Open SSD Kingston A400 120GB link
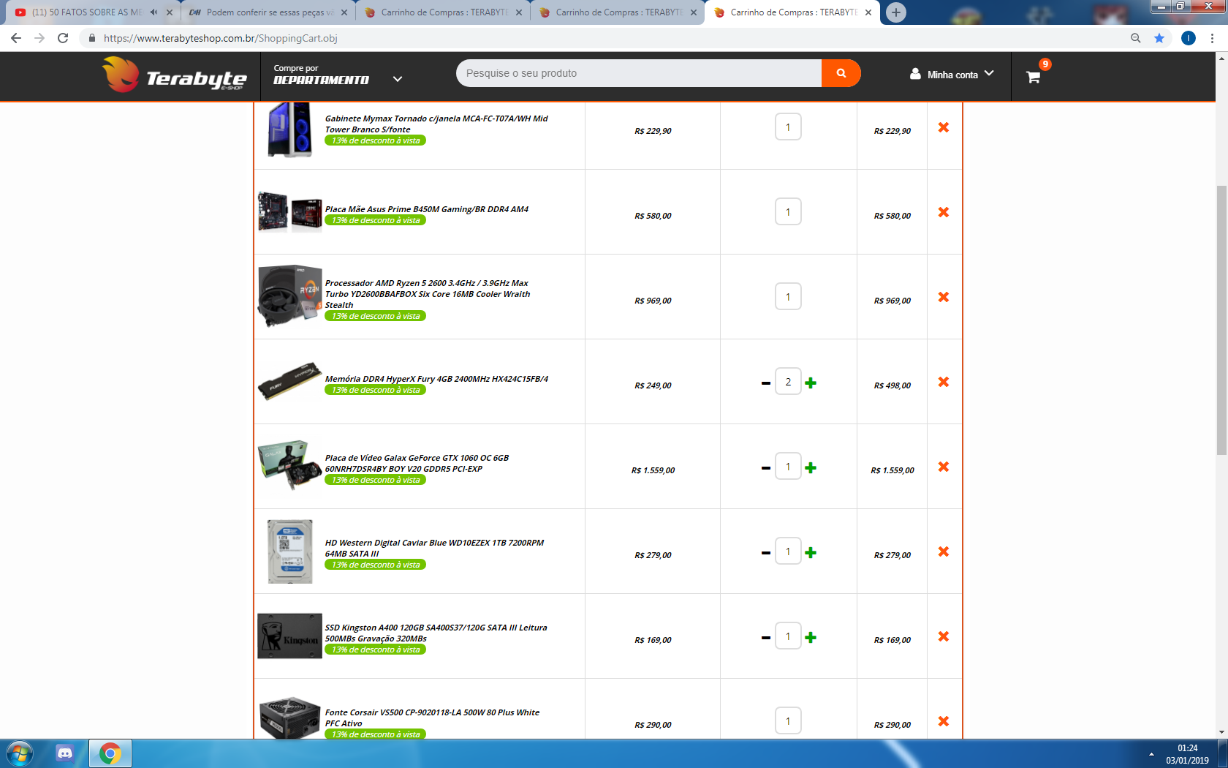The width and height of the screenshot is (1228, 768). click(436, 633)
